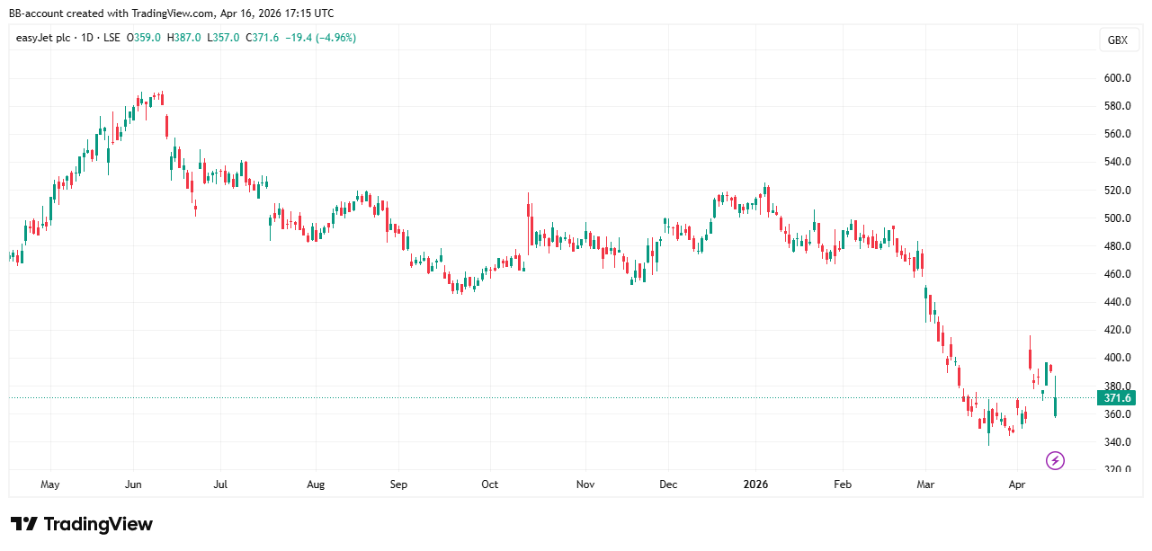The width and height of the screenshot is (1152, 551).
Task: Click the 500.0 label on price axis
Action: click(1117, 218)
